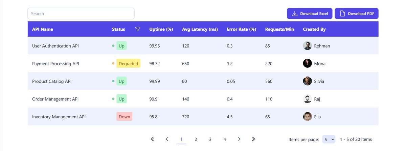Click Silvia's avatar

(307, 81)
